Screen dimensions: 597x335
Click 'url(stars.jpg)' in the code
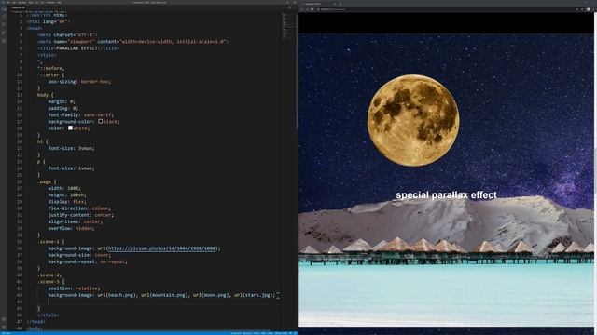point(253,295)
